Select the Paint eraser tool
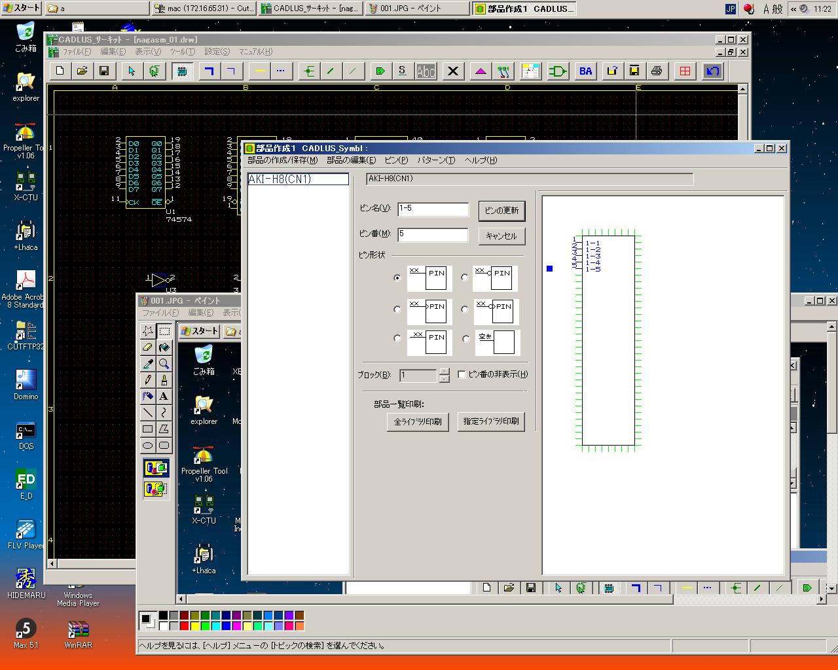This screenshot has width=838, height=670. (148, 347)
